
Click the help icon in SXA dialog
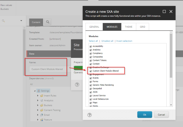coord(89,115)
